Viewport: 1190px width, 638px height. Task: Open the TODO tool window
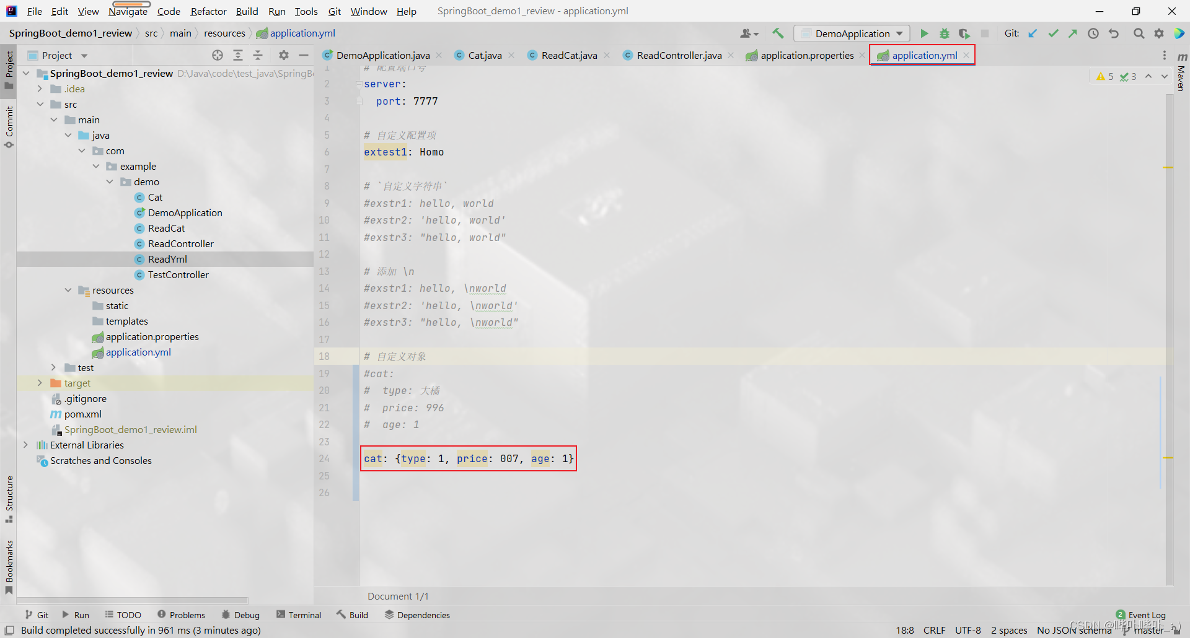point(123,615)
